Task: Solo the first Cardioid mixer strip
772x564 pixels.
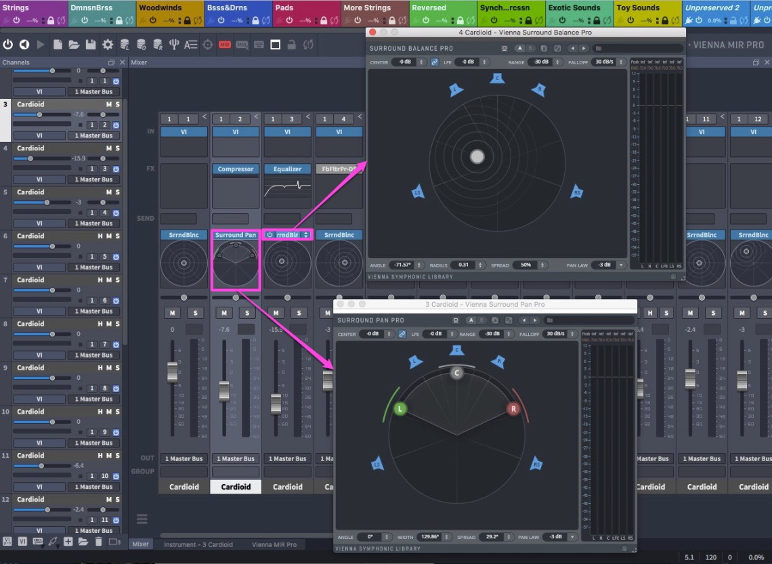Action: pyautogui.click(x=196, y=313)
